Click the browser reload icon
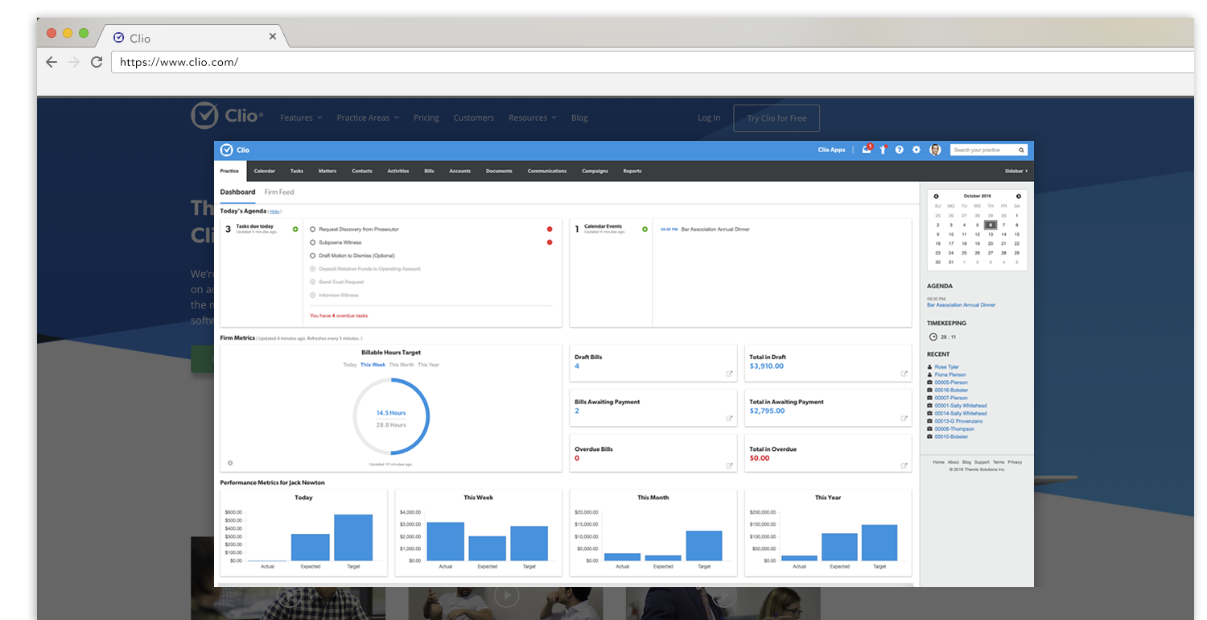 tap(97, 62)
